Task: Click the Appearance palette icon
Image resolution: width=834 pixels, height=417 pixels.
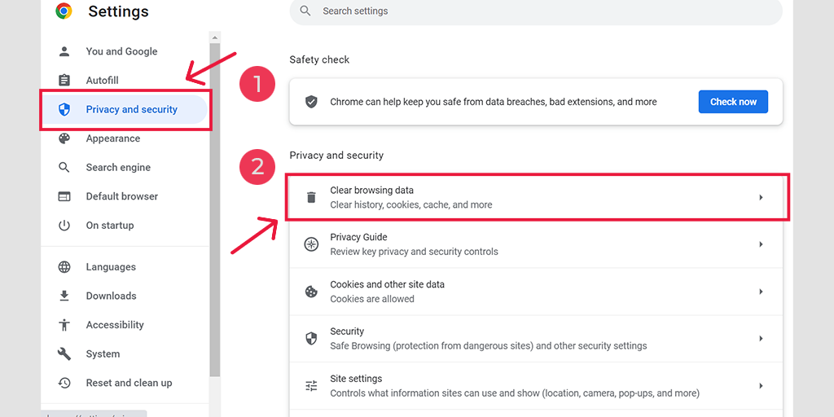Action: click(64, 138)
